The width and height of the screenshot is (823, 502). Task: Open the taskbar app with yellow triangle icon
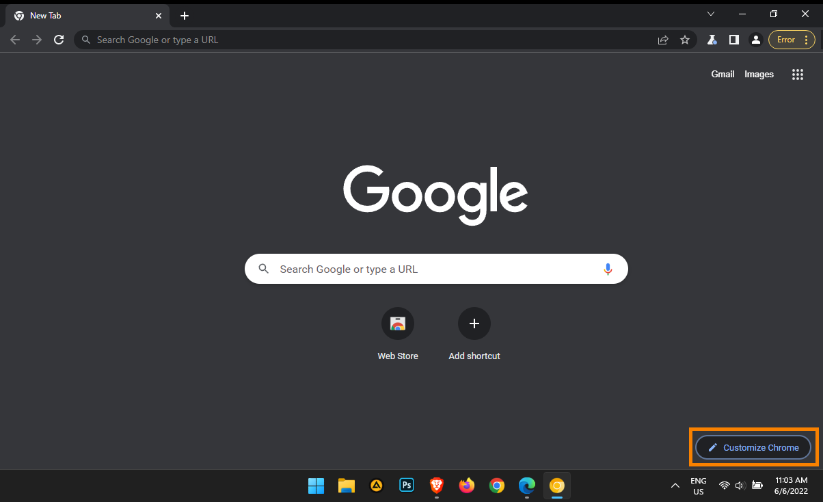[376, 486]
